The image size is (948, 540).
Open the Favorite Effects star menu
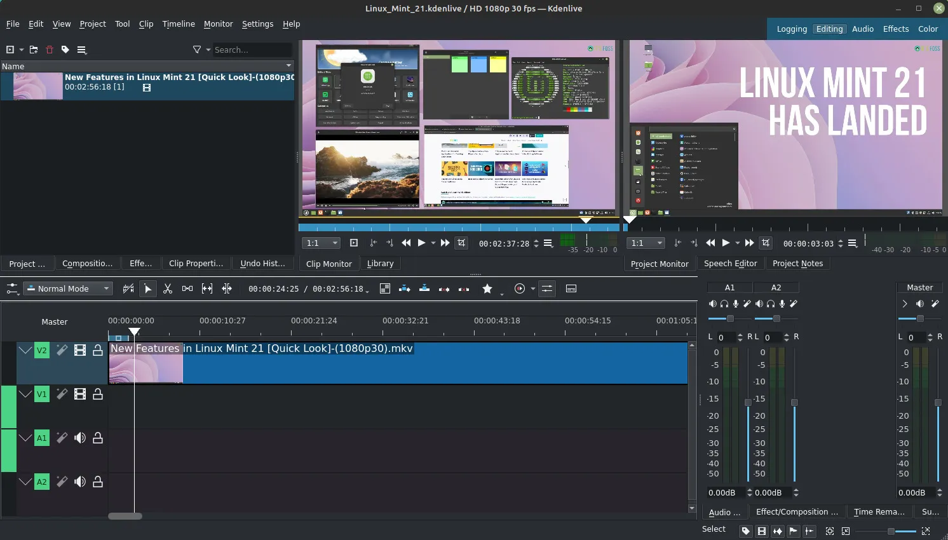click(488, 288)
